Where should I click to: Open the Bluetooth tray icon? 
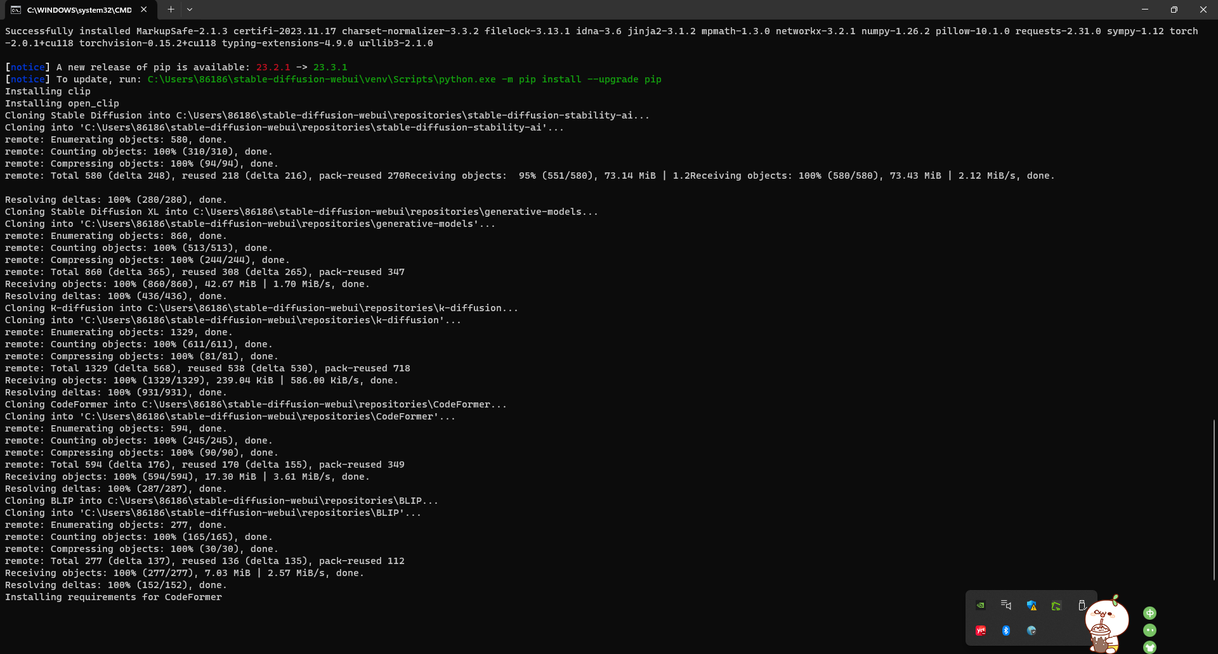pos(1006,631)
